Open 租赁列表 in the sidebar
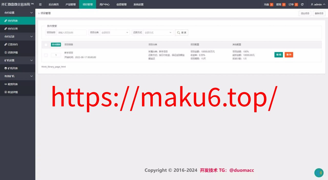This screenshot has height=180, width=328. pos(18,84)
